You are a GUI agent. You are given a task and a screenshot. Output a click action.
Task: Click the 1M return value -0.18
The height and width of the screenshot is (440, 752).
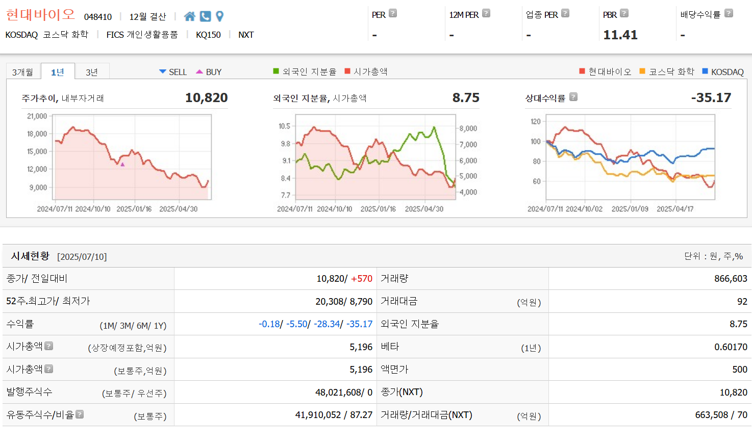269,324
